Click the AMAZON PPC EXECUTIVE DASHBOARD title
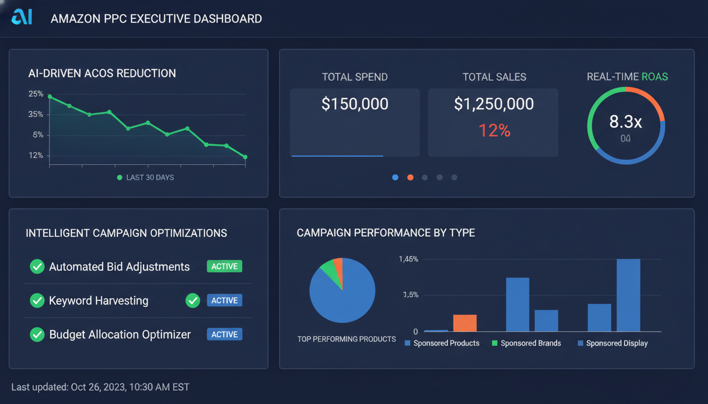 tap(156, 18)
